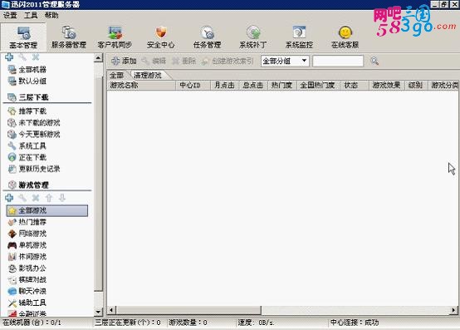This screenshot has width=460, height=330.
Task: Click the sidebar vertical scrollbar thumb
Action: pos(98,184)
